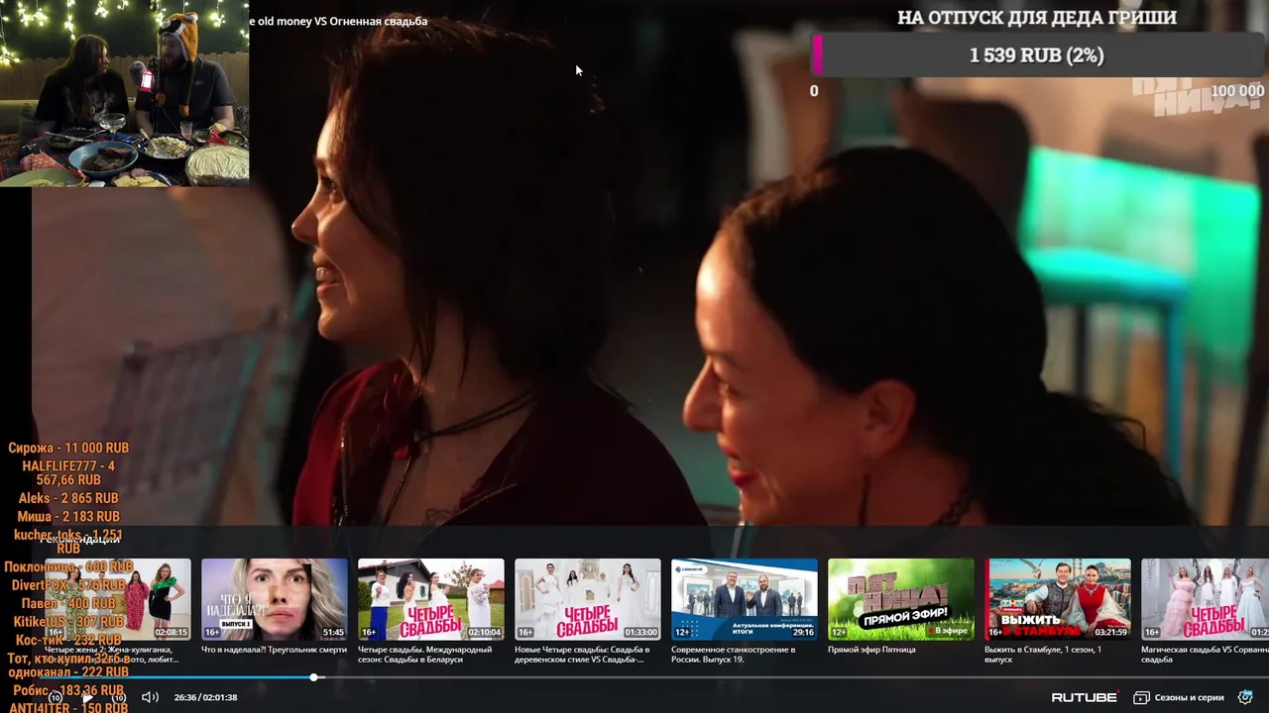Viewport: 1269px width, 713px height.
Task: Click the heading НА ОТПУСК ДЛЯ ДЕДА ГРИШИ
Action: click(1037, 17)
